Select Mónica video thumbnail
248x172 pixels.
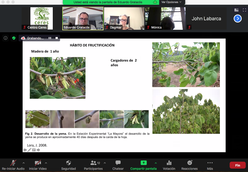(165, 18)
